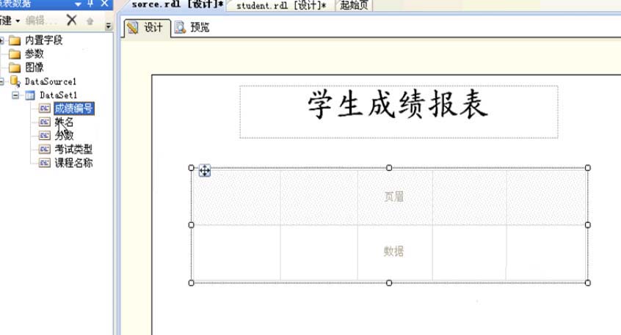Click the second data row cell

[x=319, y=253]
